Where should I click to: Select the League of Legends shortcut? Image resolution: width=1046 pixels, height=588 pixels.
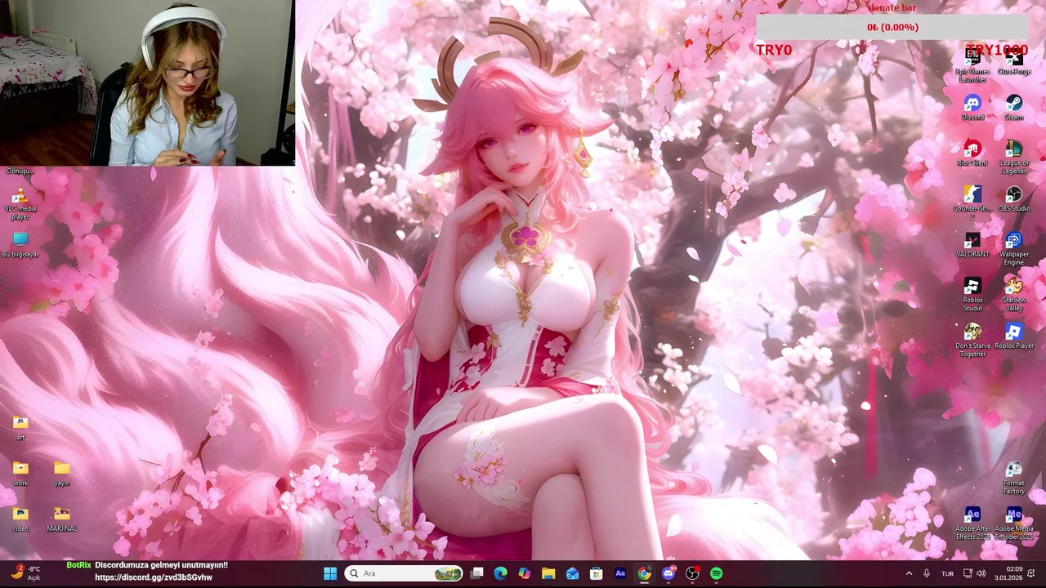[x=1014, y=157]
